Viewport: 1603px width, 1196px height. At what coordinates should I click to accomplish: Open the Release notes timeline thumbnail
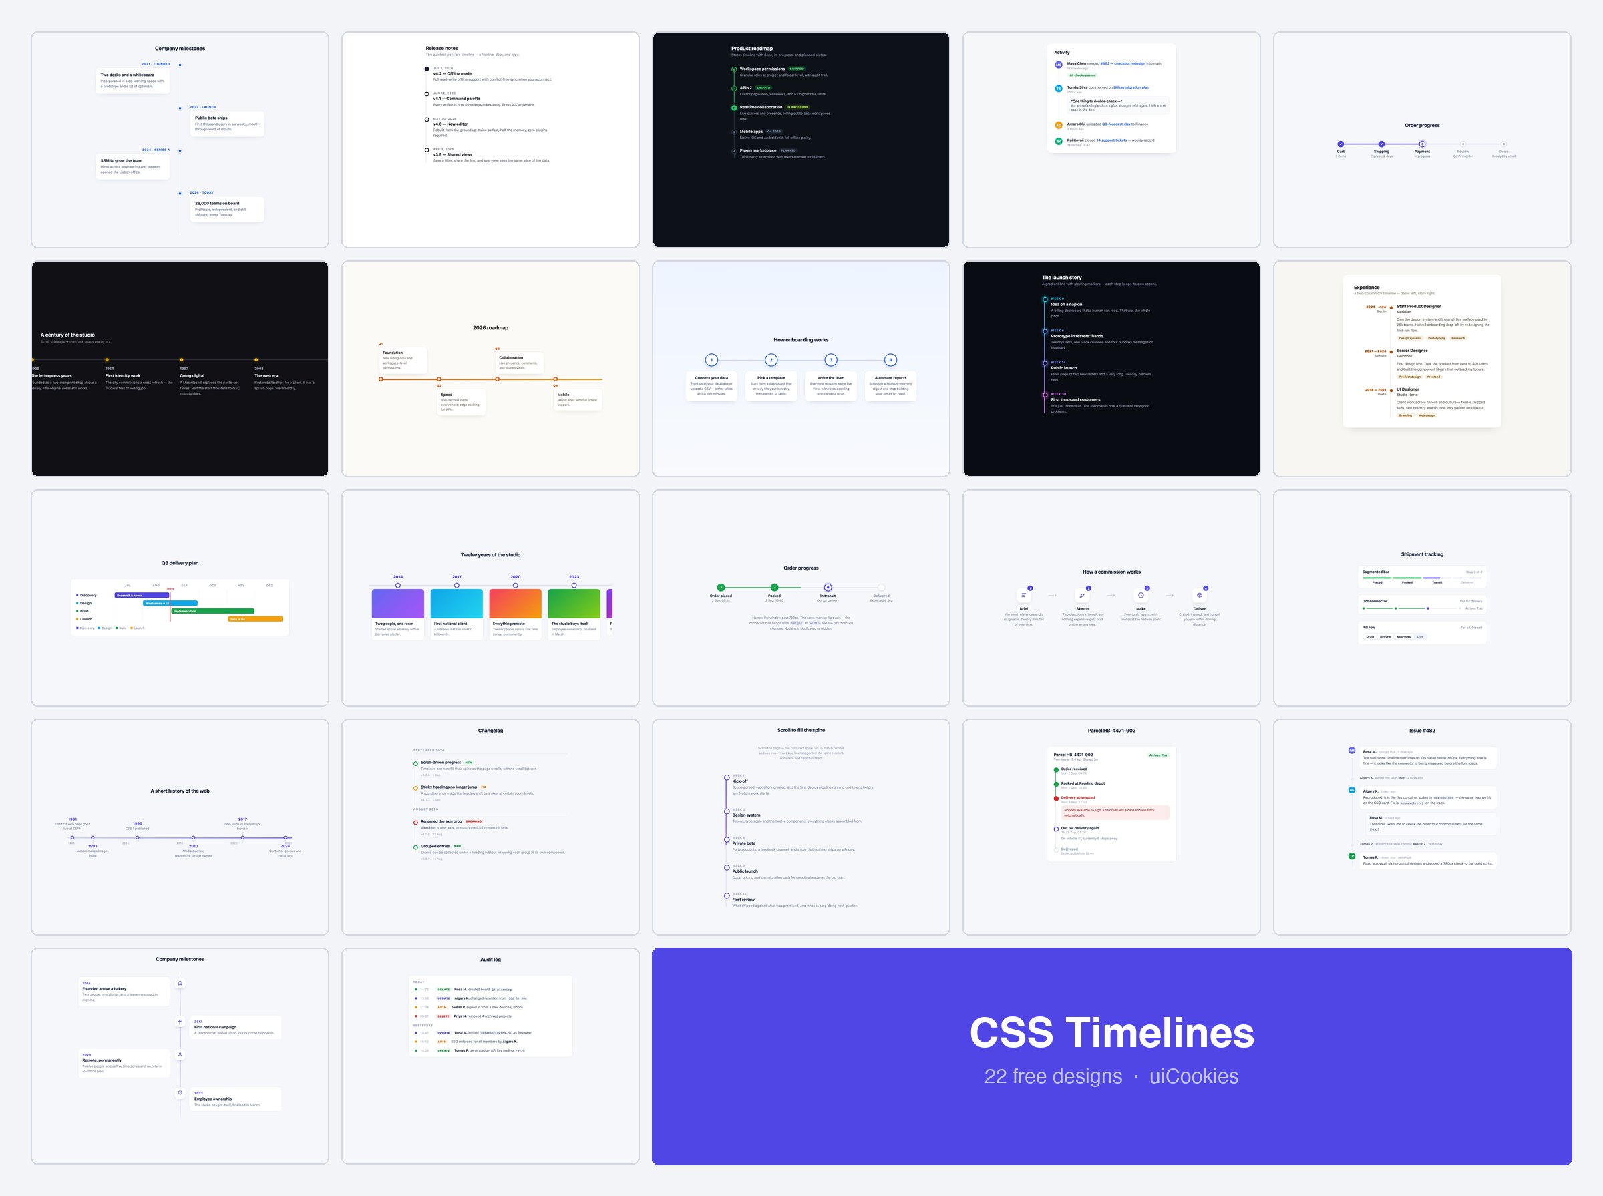[490, 140]
